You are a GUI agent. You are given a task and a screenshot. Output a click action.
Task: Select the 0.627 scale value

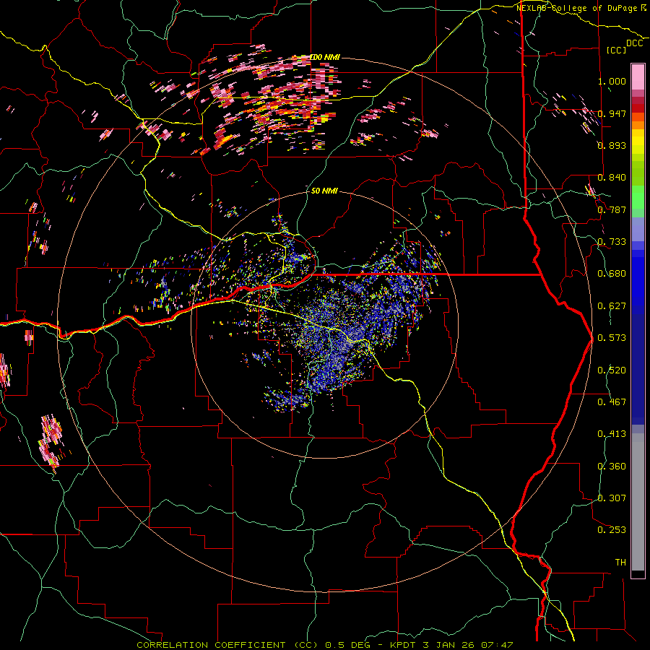612,306
